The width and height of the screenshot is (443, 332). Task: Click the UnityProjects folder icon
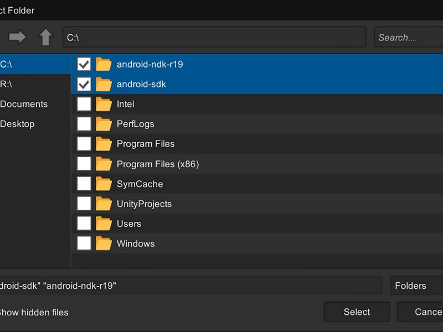104,204
